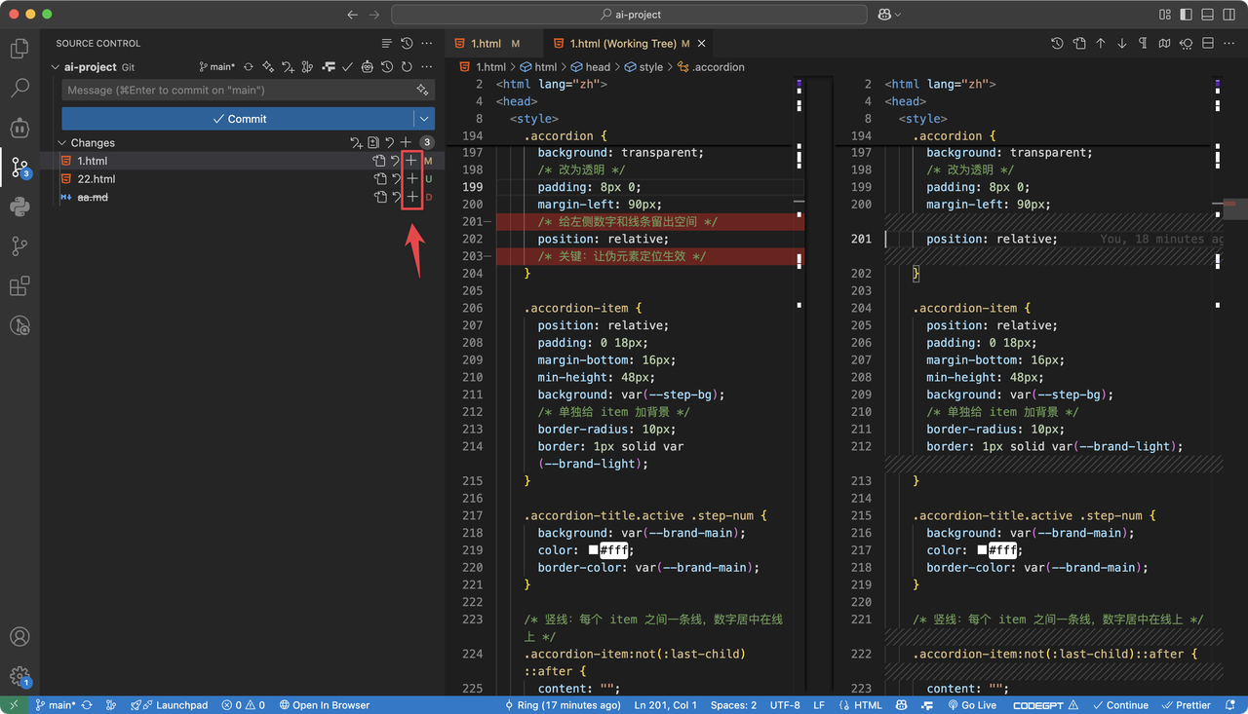The height and width of the screenshot is (714, 1248).
Task: Select .accordion breadcrumb item
Action: (x=711, y=67)
